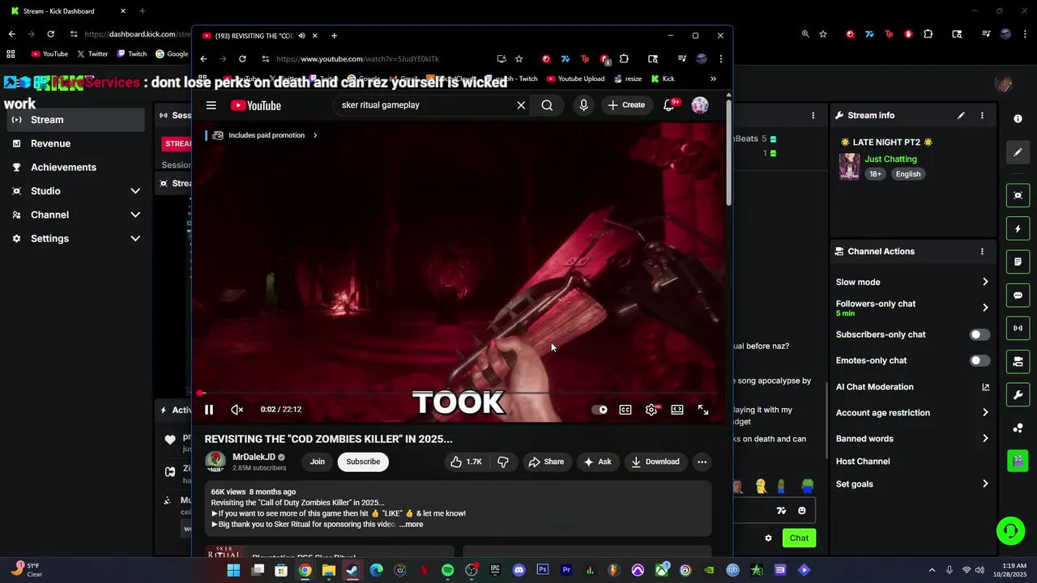Image resolution: width=1037 pixels, height=583 pixels.
Task: Expand Channel section in Kick sidebar
Action: click(x=76, y=215)
